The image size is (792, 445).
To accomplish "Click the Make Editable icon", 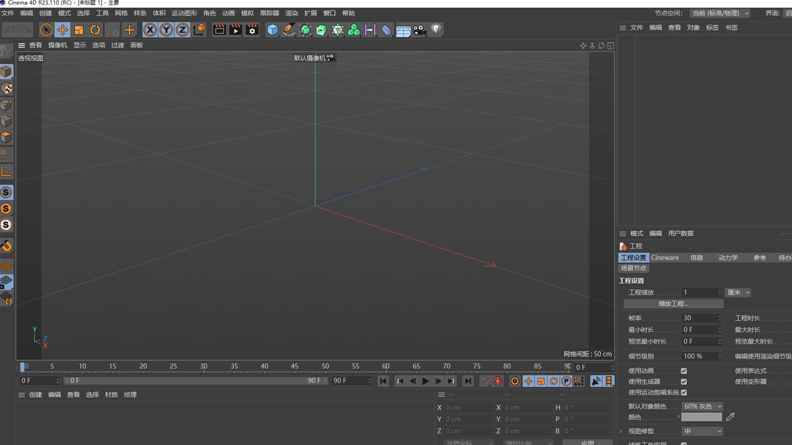I will tap(6, 51).
